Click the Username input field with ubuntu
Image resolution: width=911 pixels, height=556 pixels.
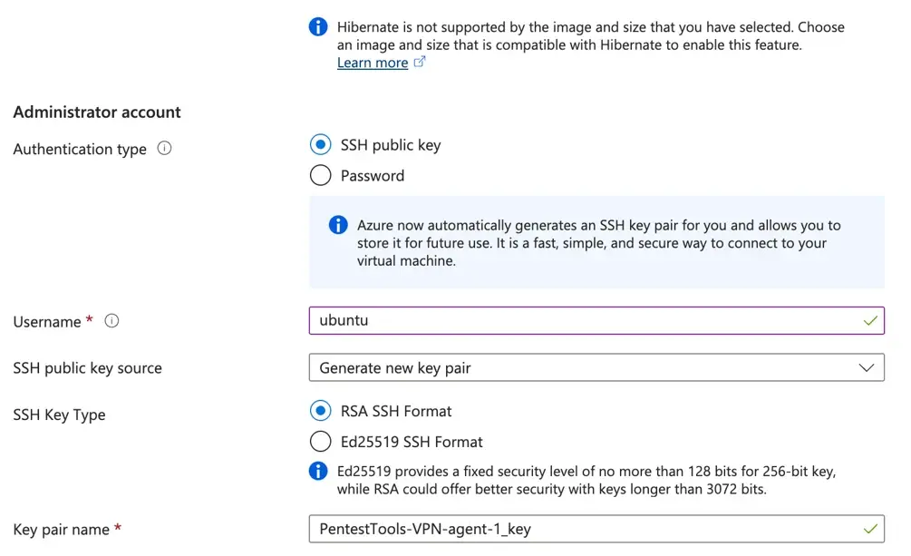coord(580,321)
